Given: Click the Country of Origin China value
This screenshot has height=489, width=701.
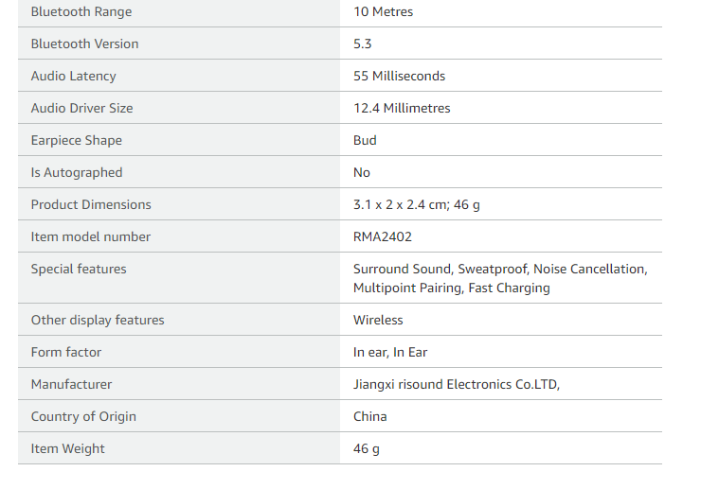Looking at the screenshot, I should coord(369,417).
